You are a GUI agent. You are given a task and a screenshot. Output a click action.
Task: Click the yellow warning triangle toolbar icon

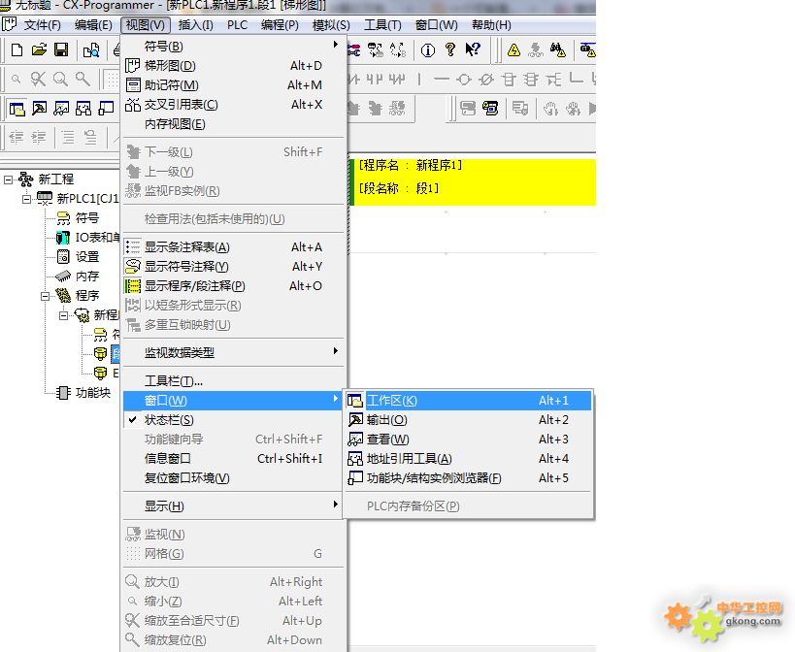click(x=513, y=49)
